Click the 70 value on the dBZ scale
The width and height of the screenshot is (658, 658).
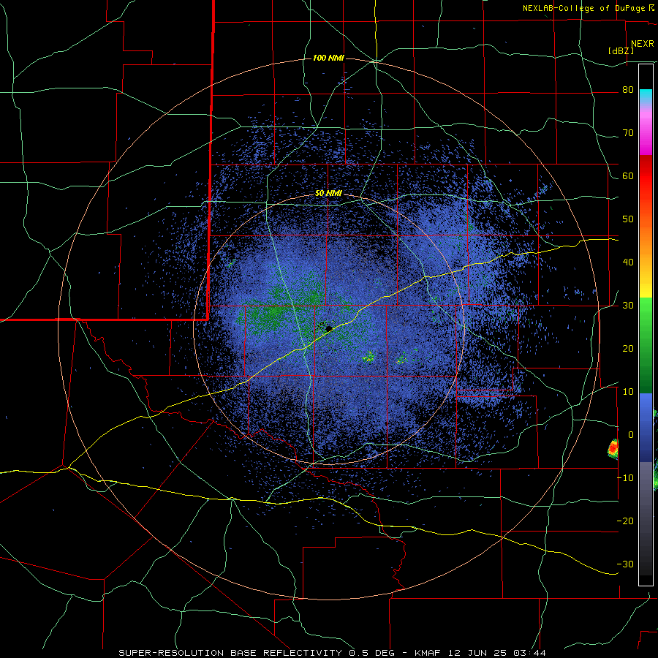pyautogui.click(x=628, y=133)
